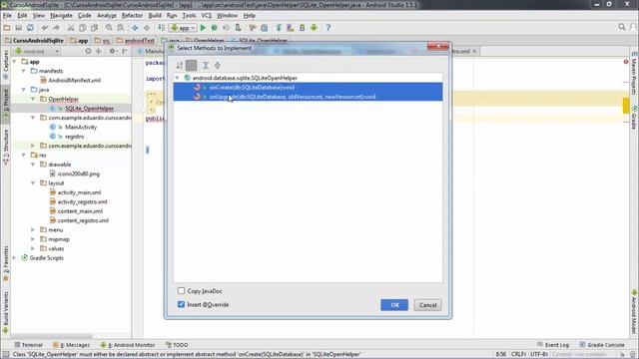Screen dimensions: 639x359
Task: Click Search Everywhere magnifier at top right
Action: point(621,27)
